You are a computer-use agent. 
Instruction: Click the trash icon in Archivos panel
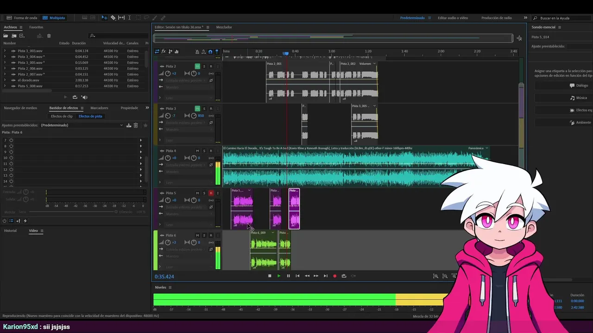click(49, 36)
